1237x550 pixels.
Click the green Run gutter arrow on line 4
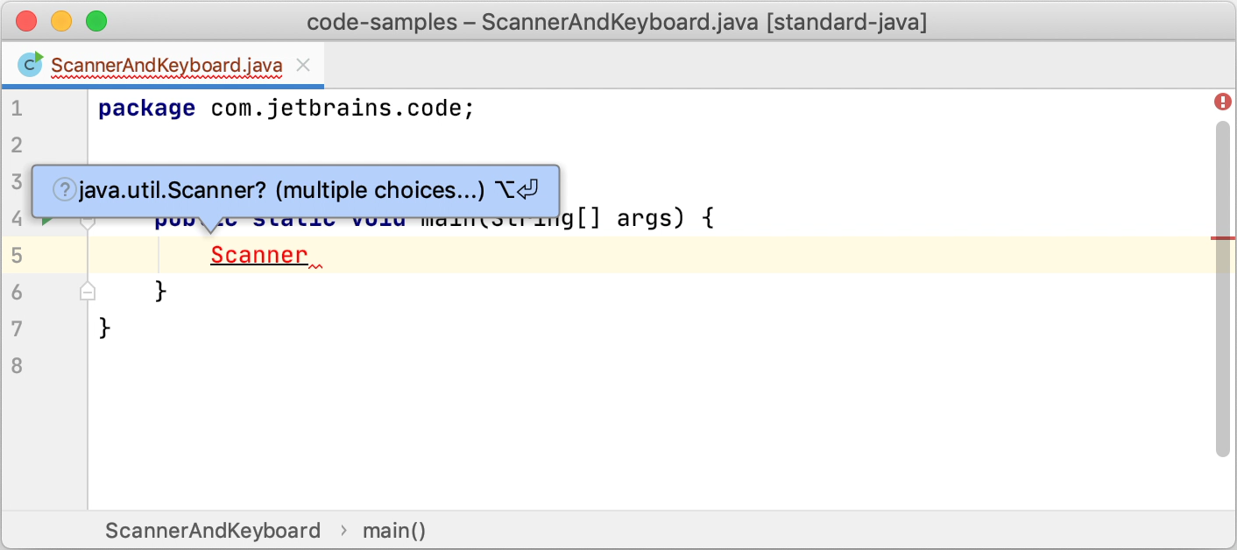tap(48, 220)
